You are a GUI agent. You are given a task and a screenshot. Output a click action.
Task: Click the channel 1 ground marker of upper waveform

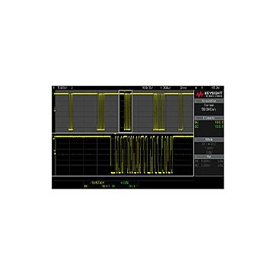tap(54, 110)
